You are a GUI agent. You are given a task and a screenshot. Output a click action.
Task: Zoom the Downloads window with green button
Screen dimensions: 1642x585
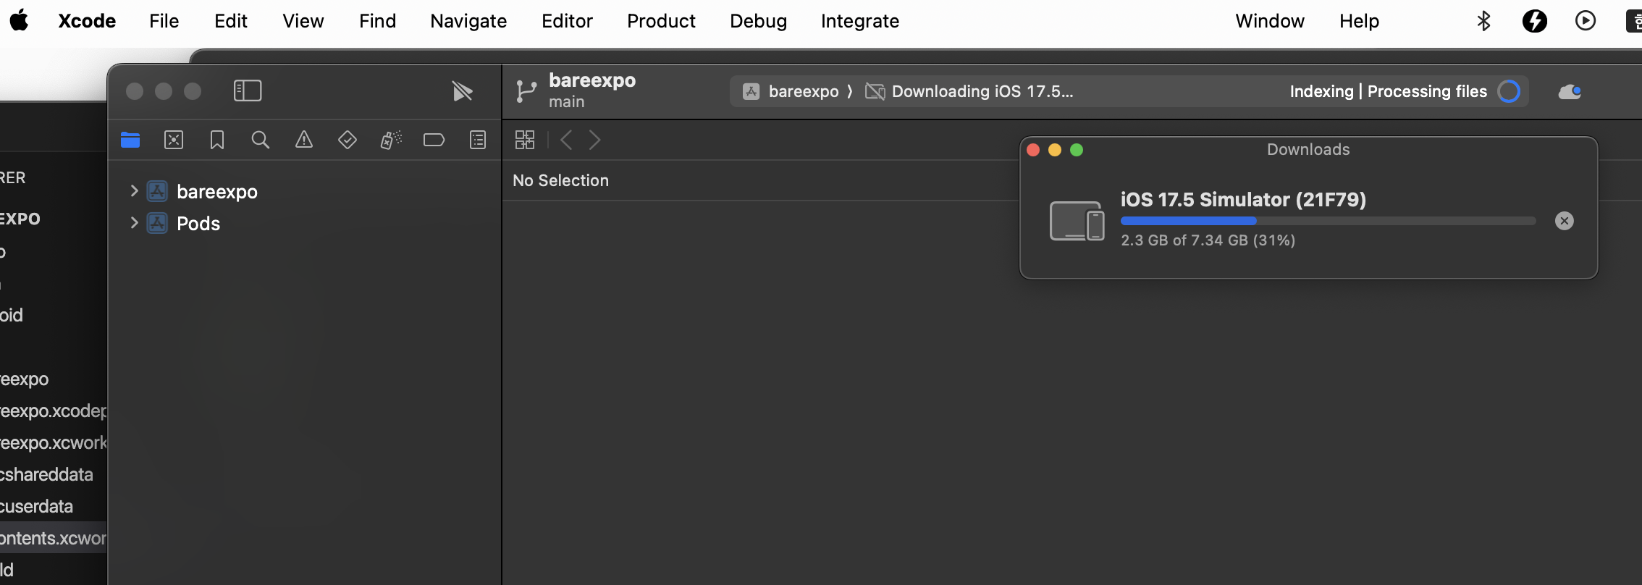point(1077,150)
